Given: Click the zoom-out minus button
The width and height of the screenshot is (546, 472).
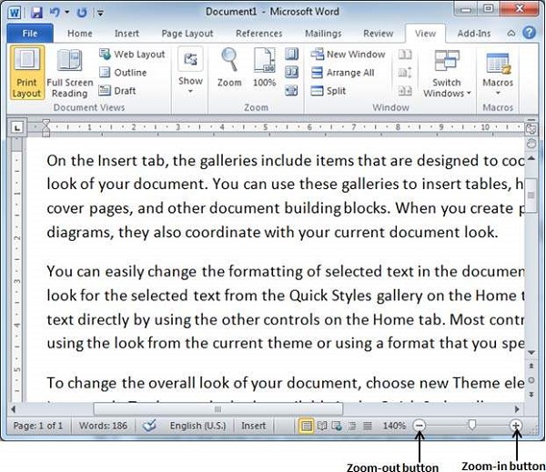Looking at the screenshot, I should click(x=420, y=426).
